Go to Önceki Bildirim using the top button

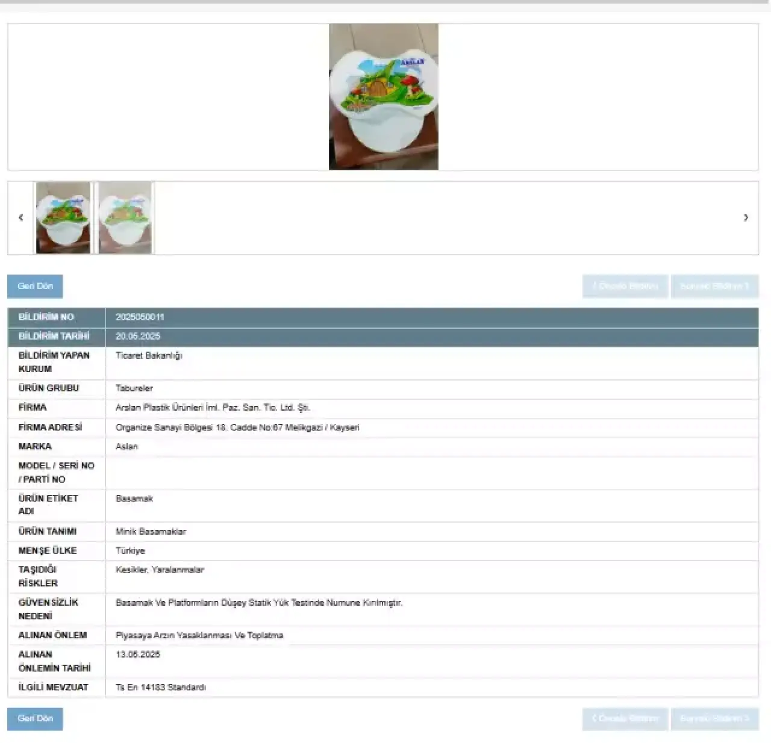[625, 286]
